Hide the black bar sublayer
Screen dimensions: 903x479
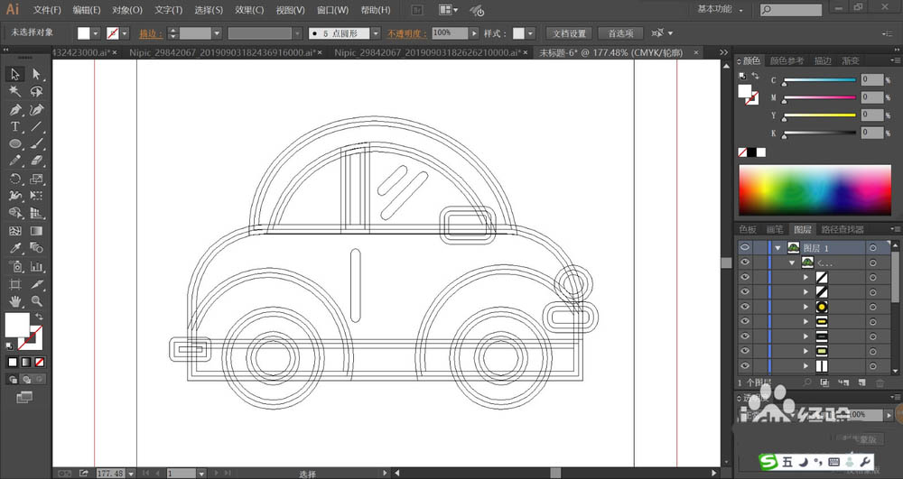coord(745,336)
